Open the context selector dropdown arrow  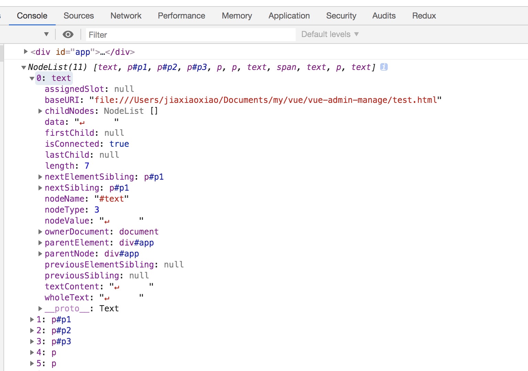coord(46,34)
